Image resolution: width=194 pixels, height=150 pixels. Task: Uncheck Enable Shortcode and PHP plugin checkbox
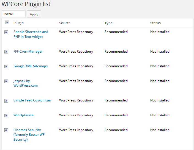(x=6, y=32)
